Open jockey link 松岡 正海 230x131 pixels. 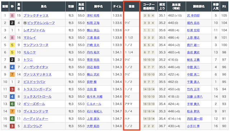[x=93, y=23]
